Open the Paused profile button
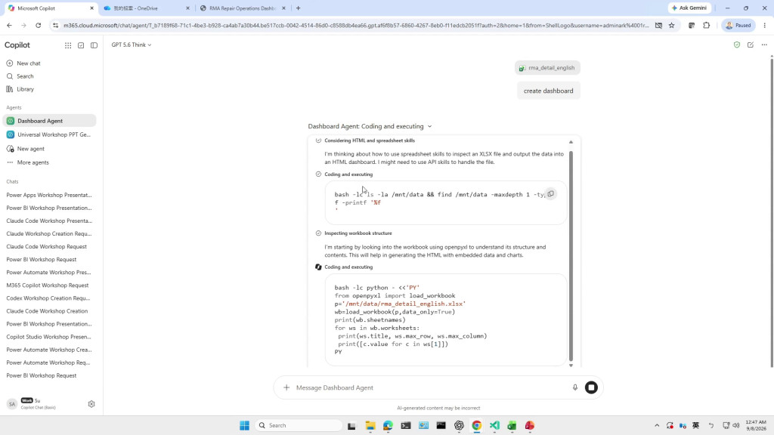The image size is (774, 435). pos(738,26)
